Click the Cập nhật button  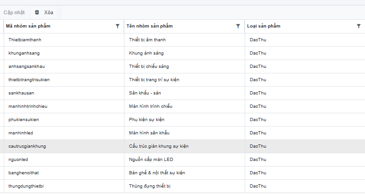pyautogui.click(x=14, y=12)
